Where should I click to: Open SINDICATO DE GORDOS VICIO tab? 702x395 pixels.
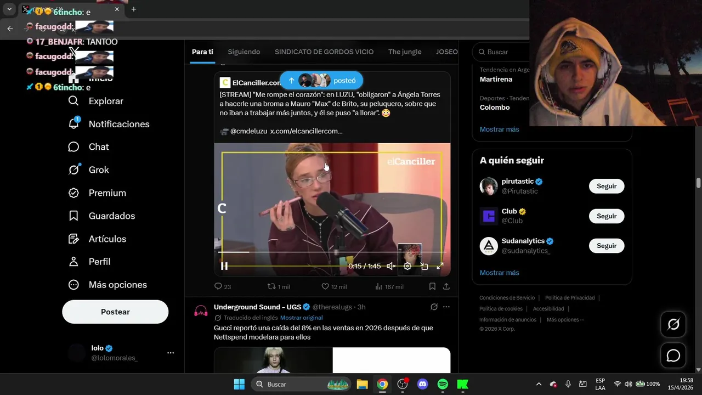click(x=324, y=52)
